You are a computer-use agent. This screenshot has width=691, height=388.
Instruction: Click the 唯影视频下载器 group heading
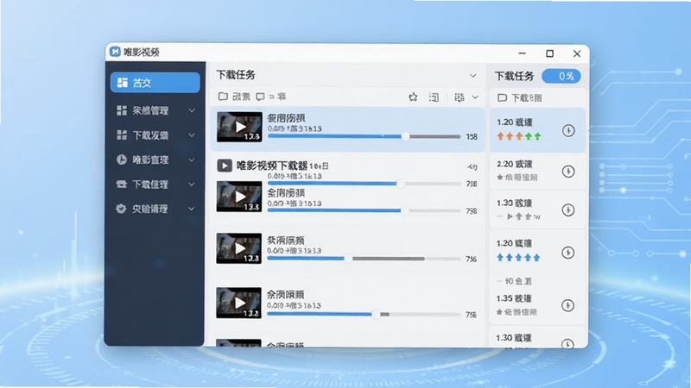tap(272, 166)
